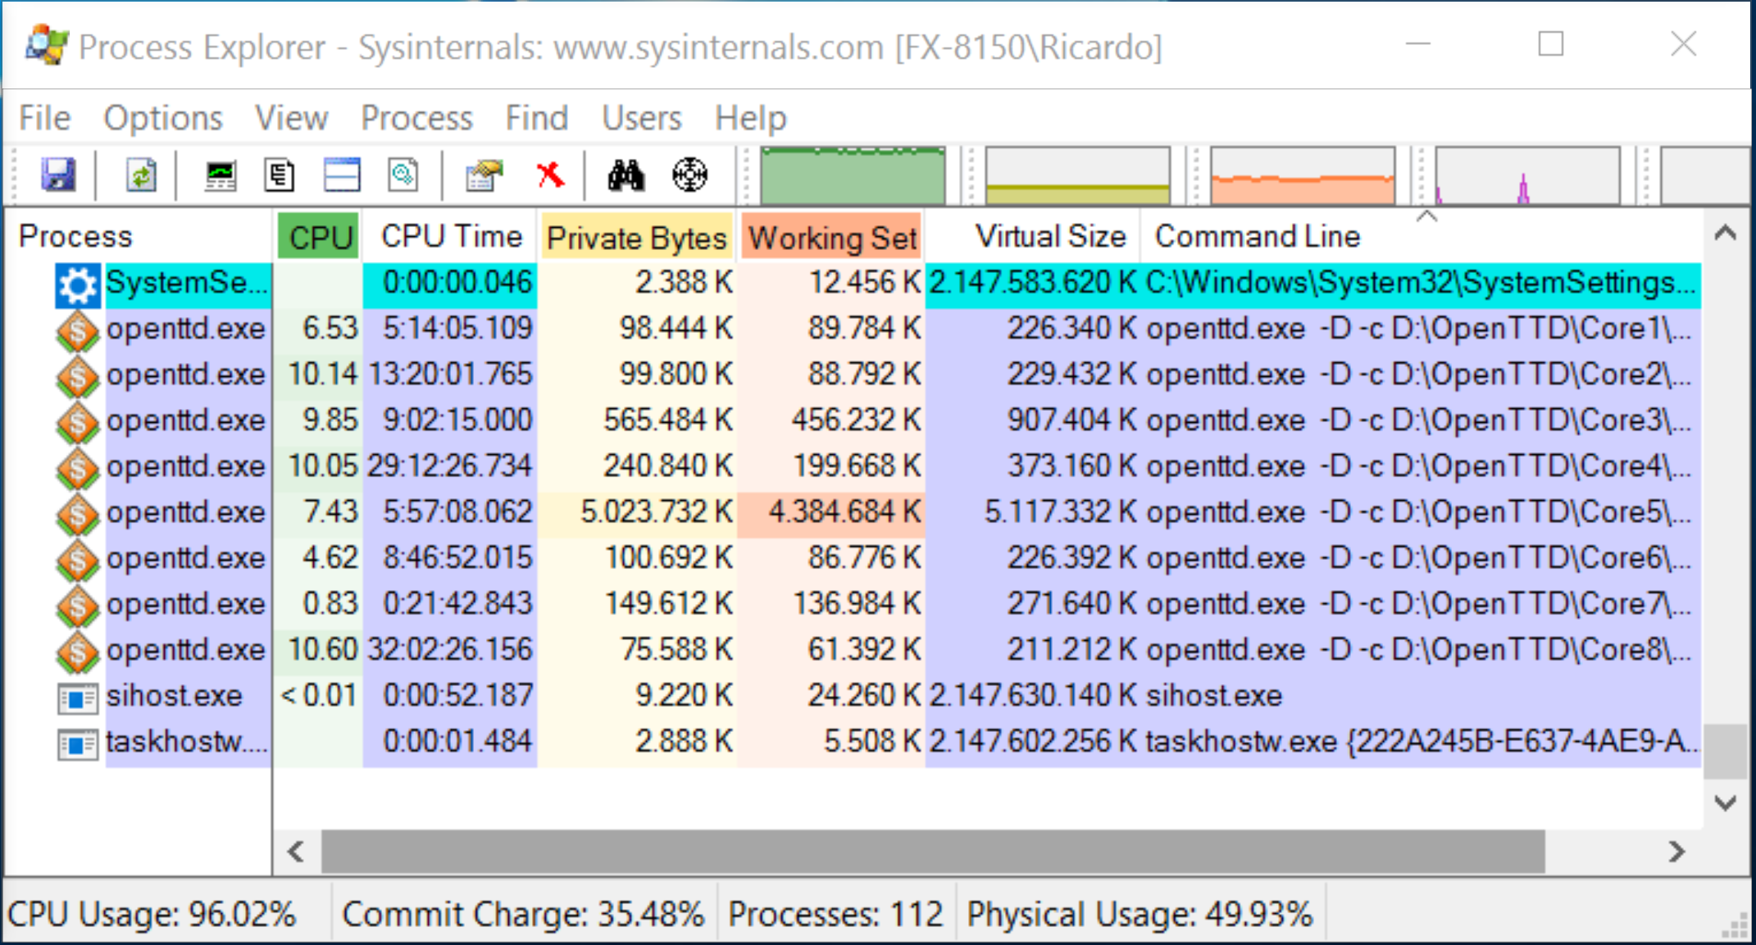Open the Help menu

[750, 118]
